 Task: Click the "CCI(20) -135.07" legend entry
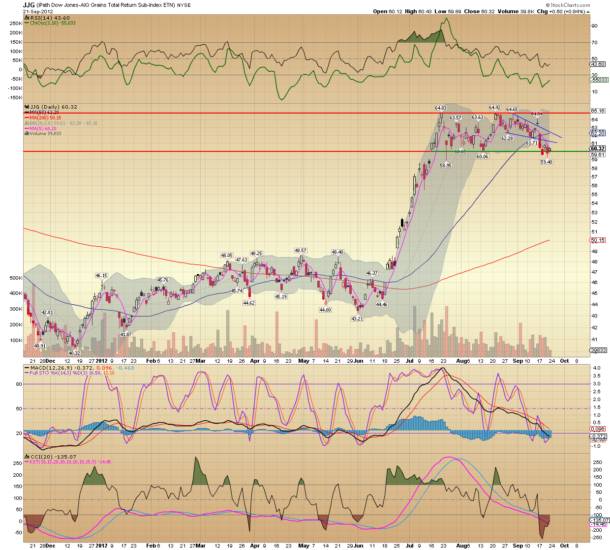point(53,457)
